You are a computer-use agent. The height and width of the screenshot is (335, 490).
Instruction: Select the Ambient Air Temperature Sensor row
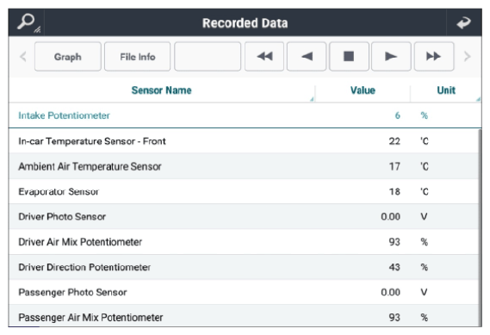tap(244, 166)
